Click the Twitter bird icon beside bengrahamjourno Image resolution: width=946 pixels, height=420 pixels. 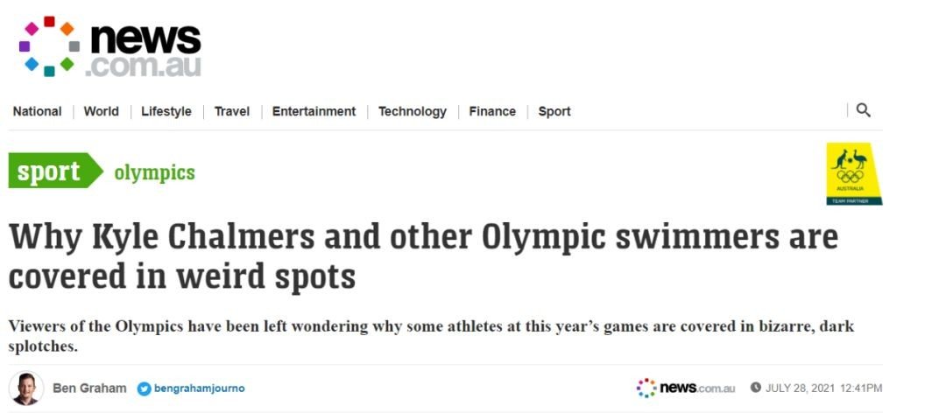(144, 388)
